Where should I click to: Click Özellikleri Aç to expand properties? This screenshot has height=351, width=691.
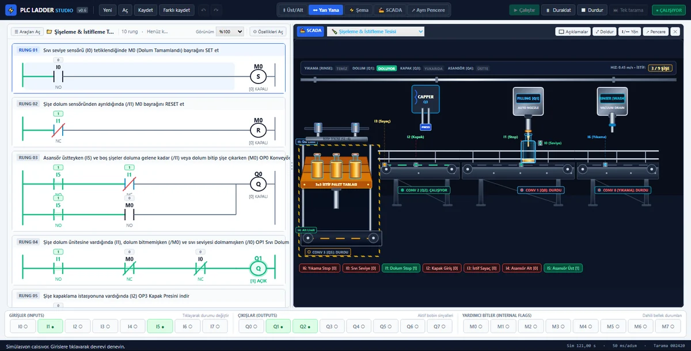[x=268, y=32]
